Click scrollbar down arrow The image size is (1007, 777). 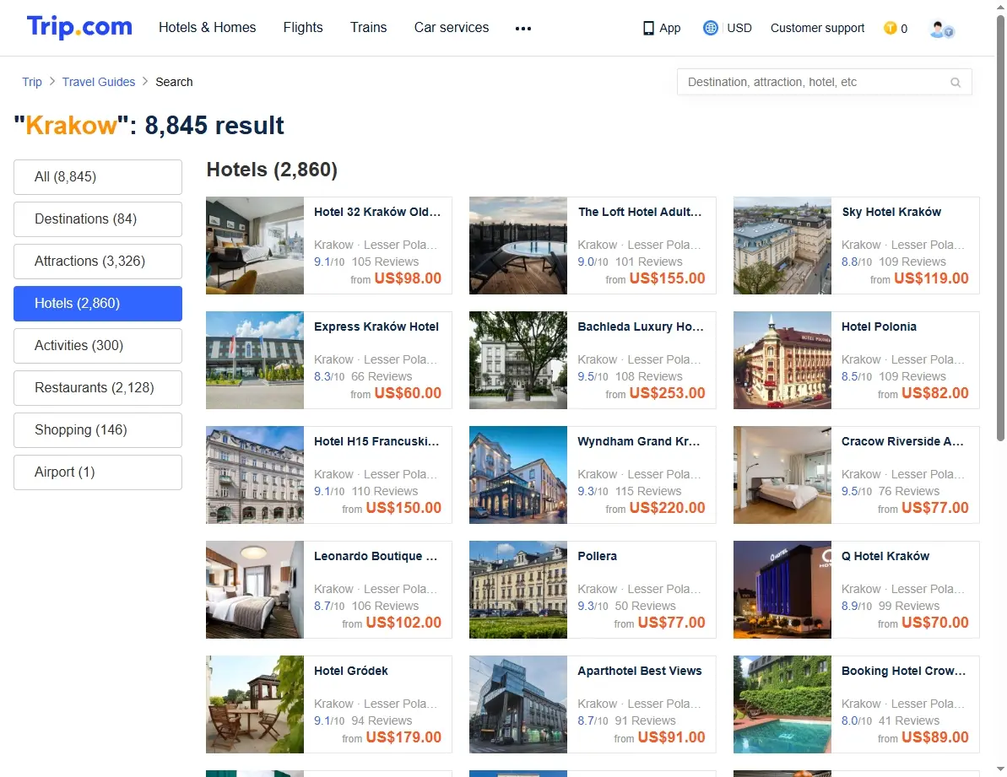[1000, 769]
